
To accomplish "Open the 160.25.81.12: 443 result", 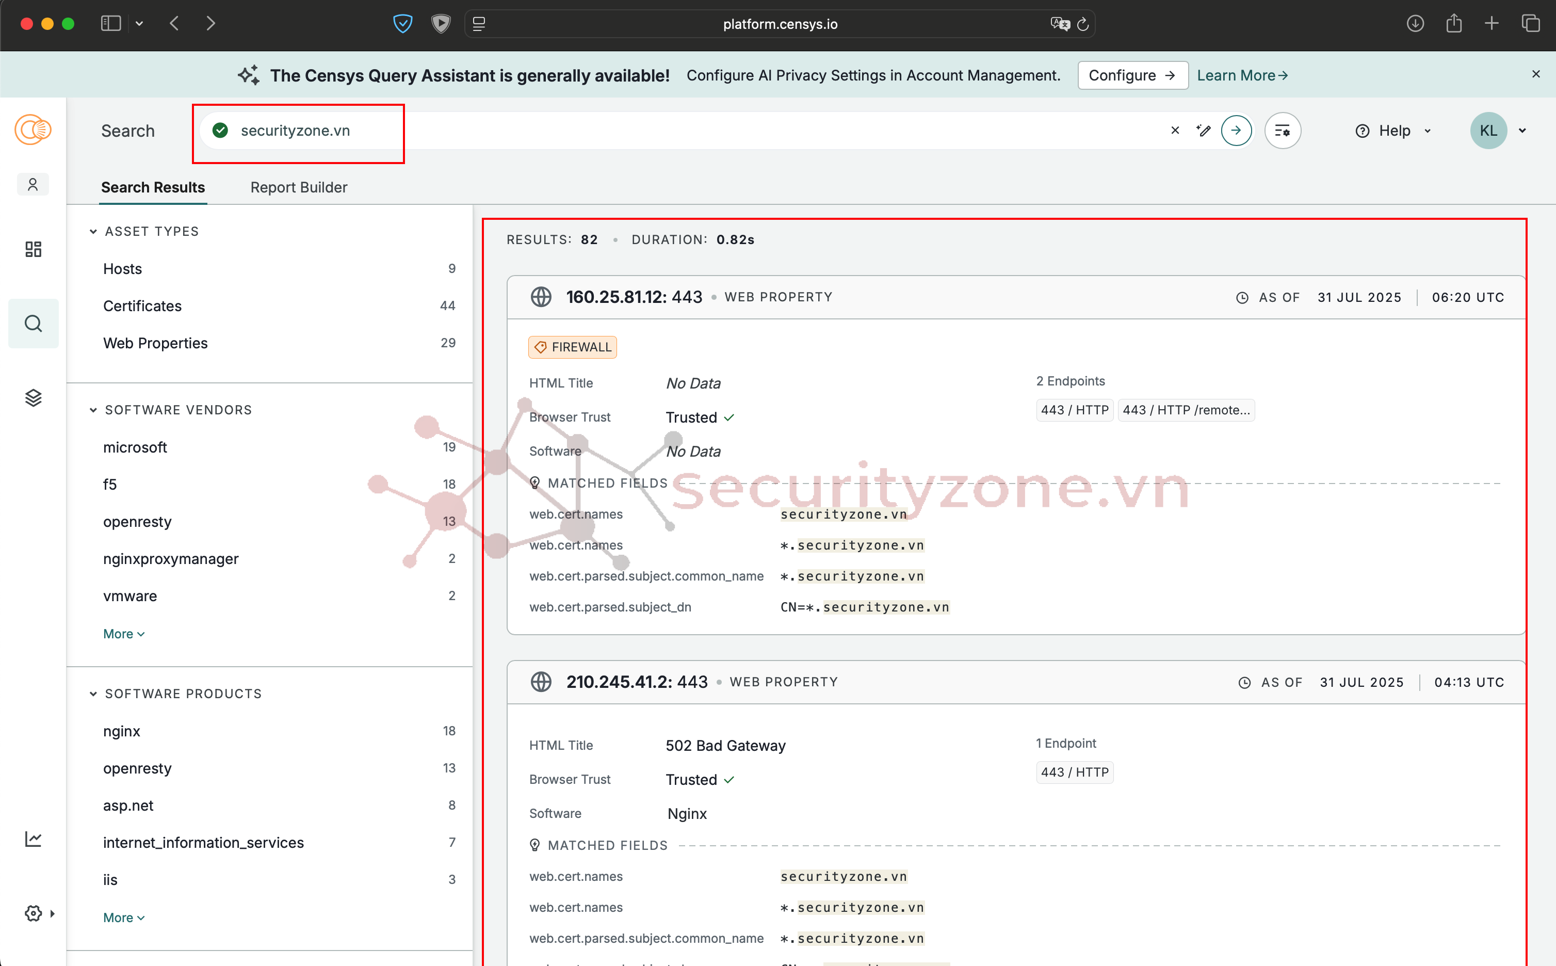I will (x=634, y=297).
